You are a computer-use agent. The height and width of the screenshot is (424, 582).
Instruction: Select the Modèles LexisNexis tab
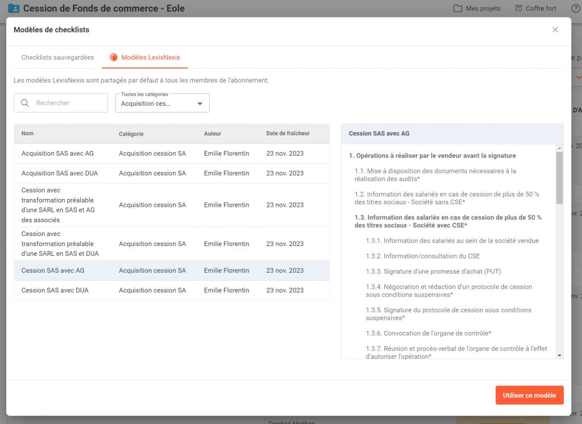[145, 57]
